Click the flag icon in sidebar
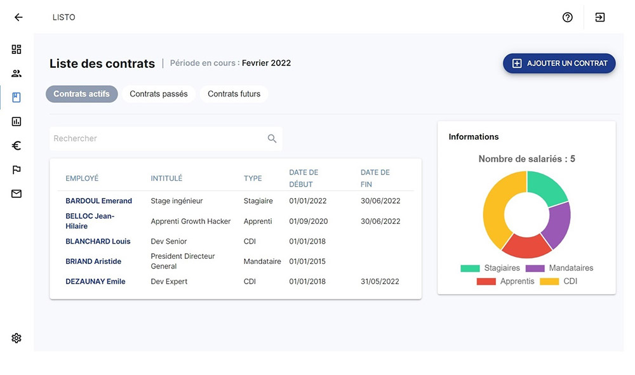Image resolution: width=635 pixels, height=375 pixels. 17,169
